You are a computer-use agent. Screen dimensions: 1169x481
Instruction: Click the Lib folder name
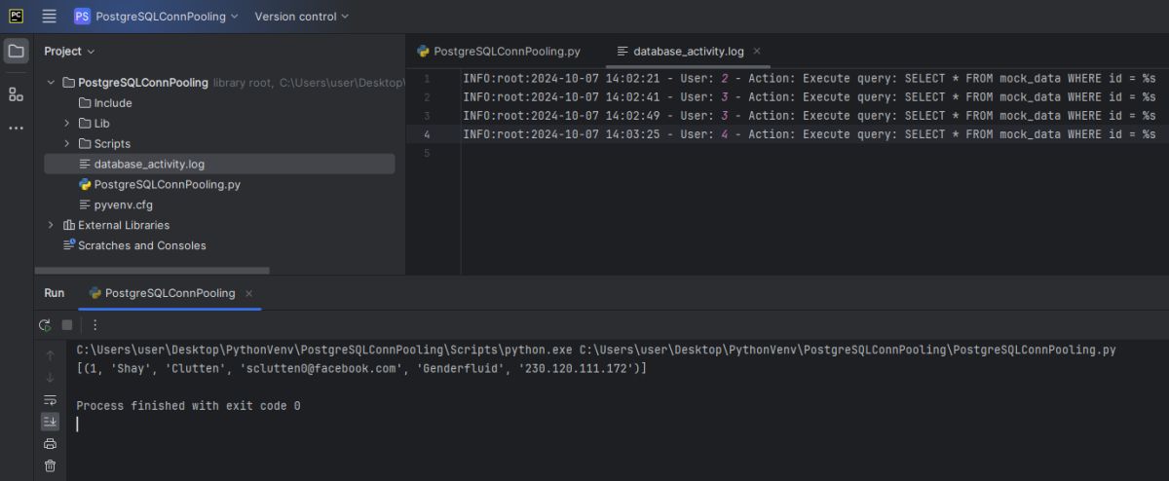tap(102, 124)
